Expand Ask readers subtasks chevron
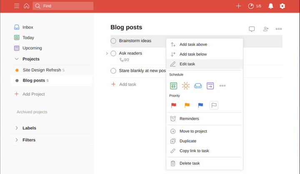The width and height of the screenshot is (300, 174). [107, 53]
